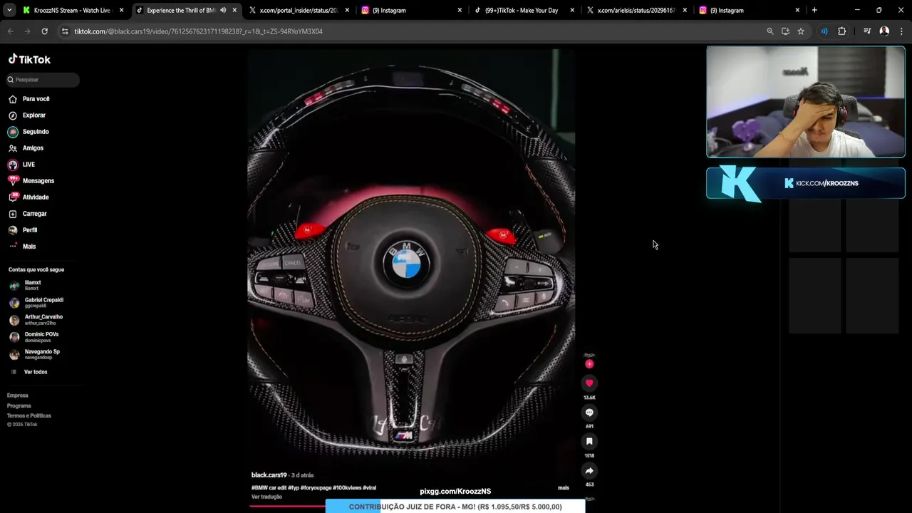Click the browser forward arrow
This screenshot has width=912, height=513.
click(x=27, y=31)
